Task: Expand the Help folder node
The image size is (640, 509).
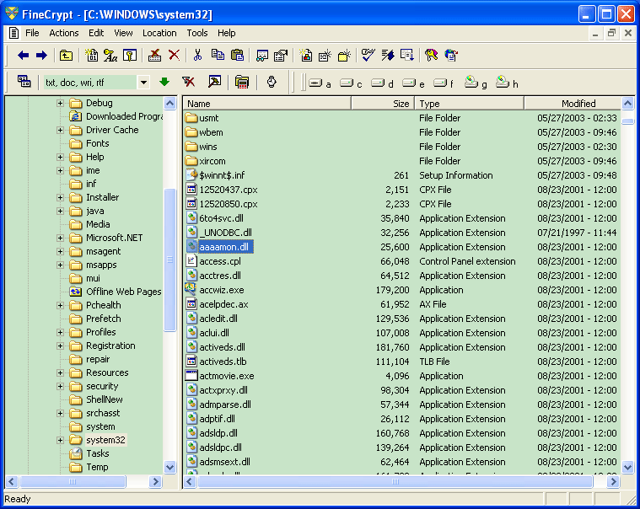Action: (x=60, y=157)
